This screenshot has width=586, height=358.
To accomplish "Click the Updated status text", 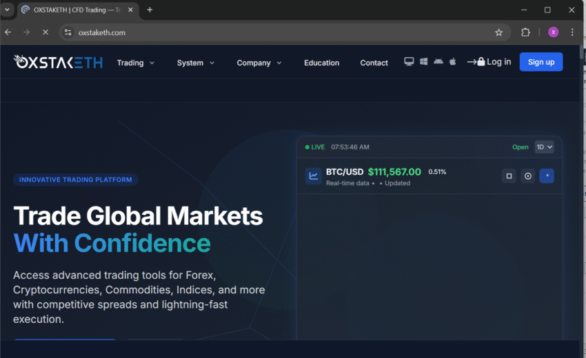I will (397, 183).
